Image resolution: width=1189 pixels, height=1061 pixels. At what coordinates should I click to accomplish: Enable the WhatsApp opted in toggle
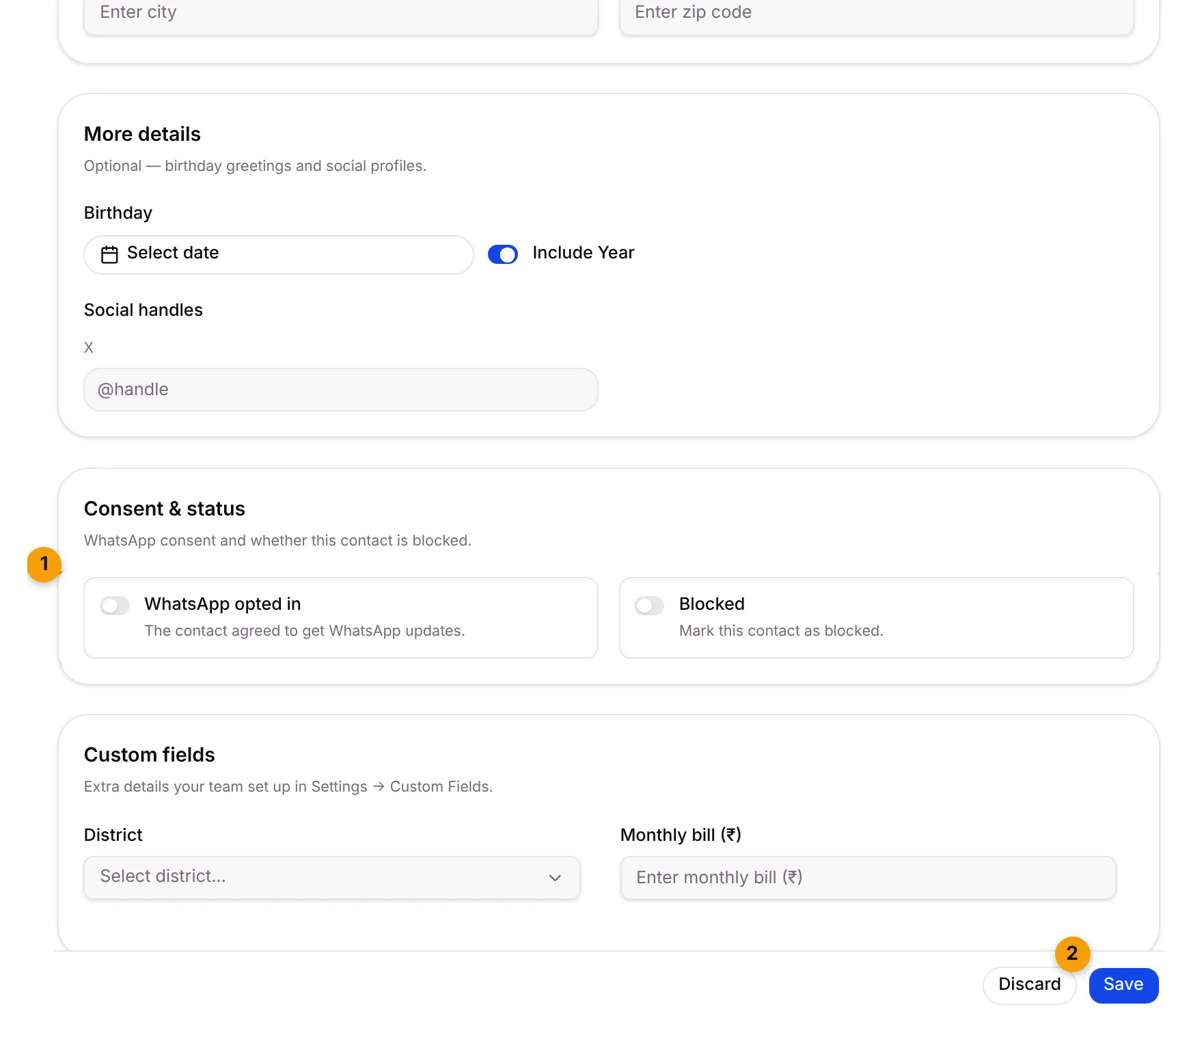[115, 606]
